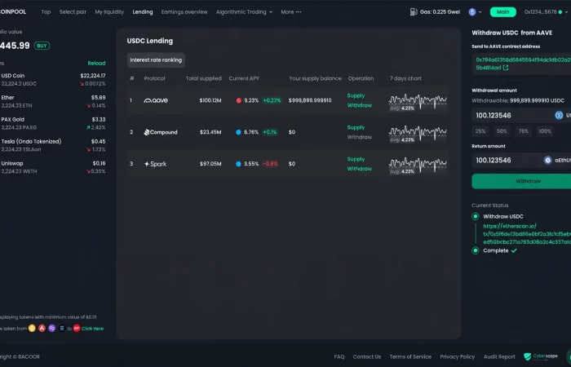571x367 pixels.
Task: Click the dark Solana chain icon
Action: (x=62, y=329)
